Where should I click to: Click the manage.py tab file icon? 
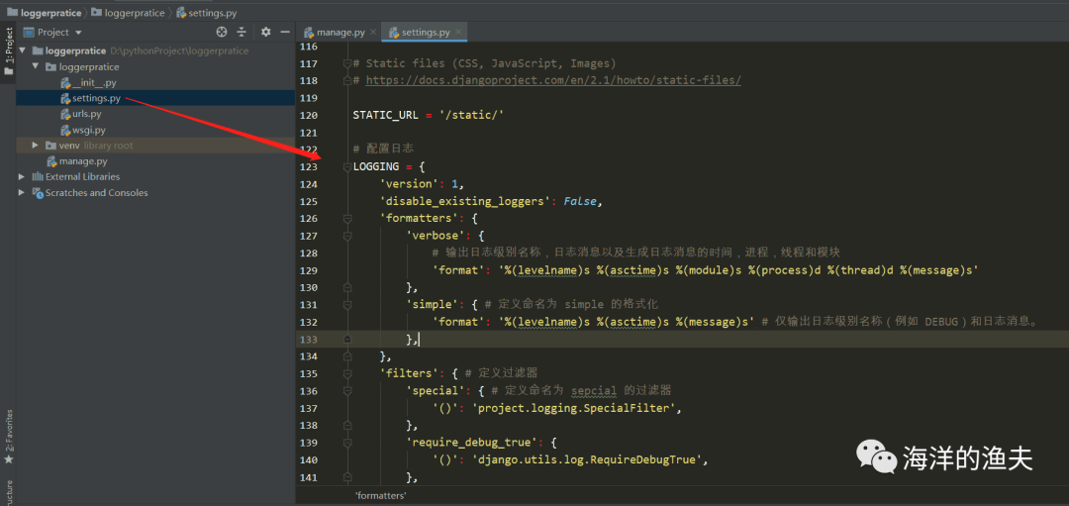pos(309,32)
